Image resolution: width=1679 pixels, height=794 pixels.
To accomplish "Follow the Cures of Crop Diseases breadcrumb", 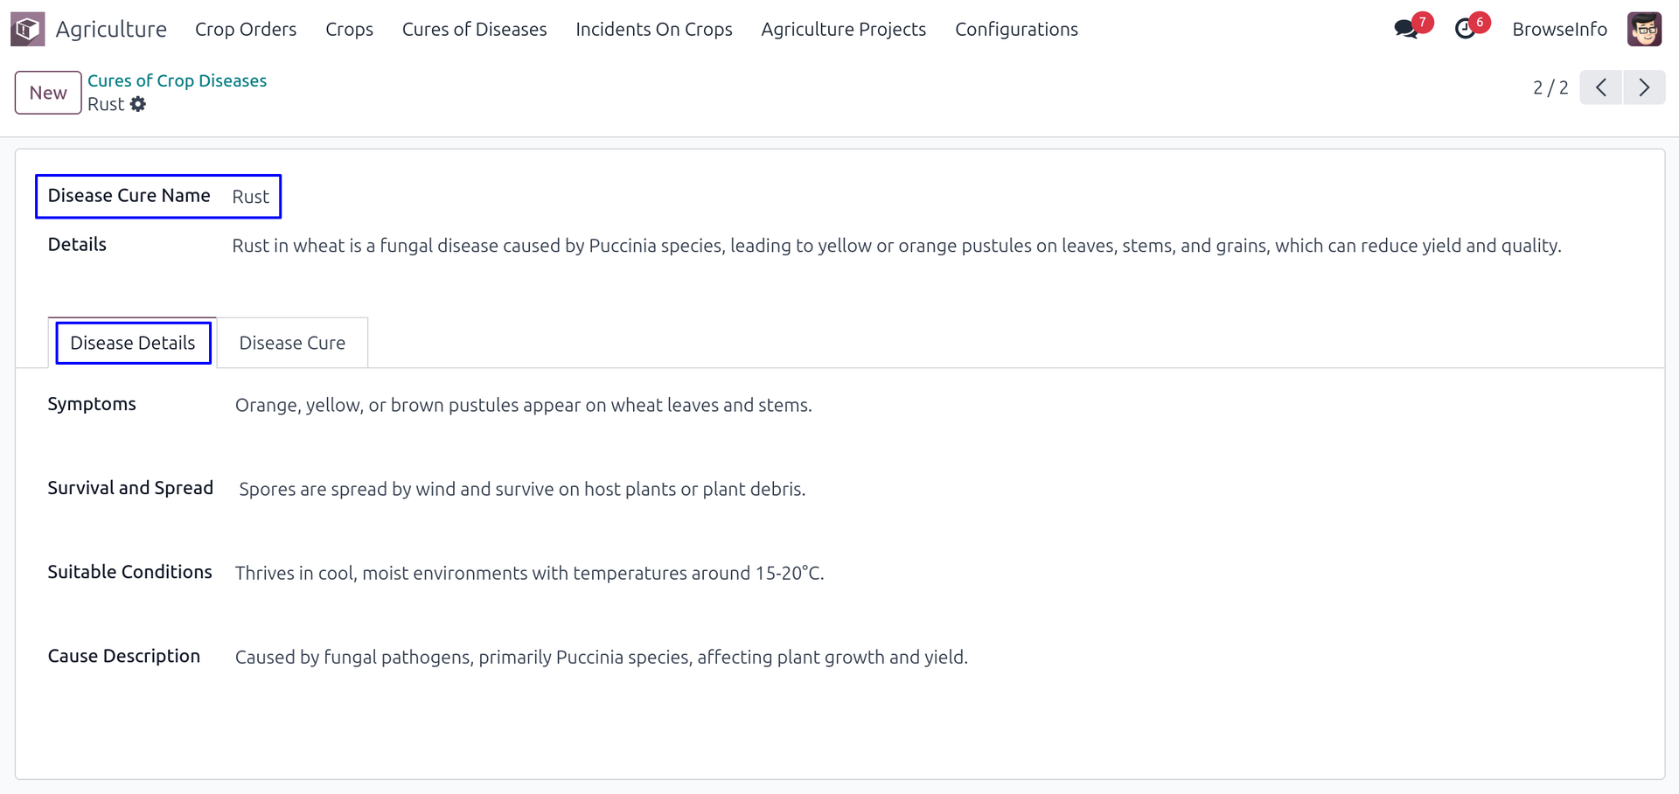I will (177, 80).
